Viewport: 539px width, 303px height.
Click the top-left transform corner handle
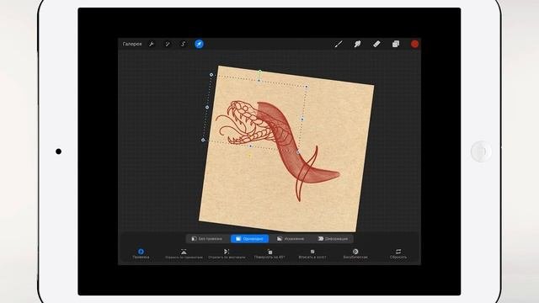click(211, 75)
